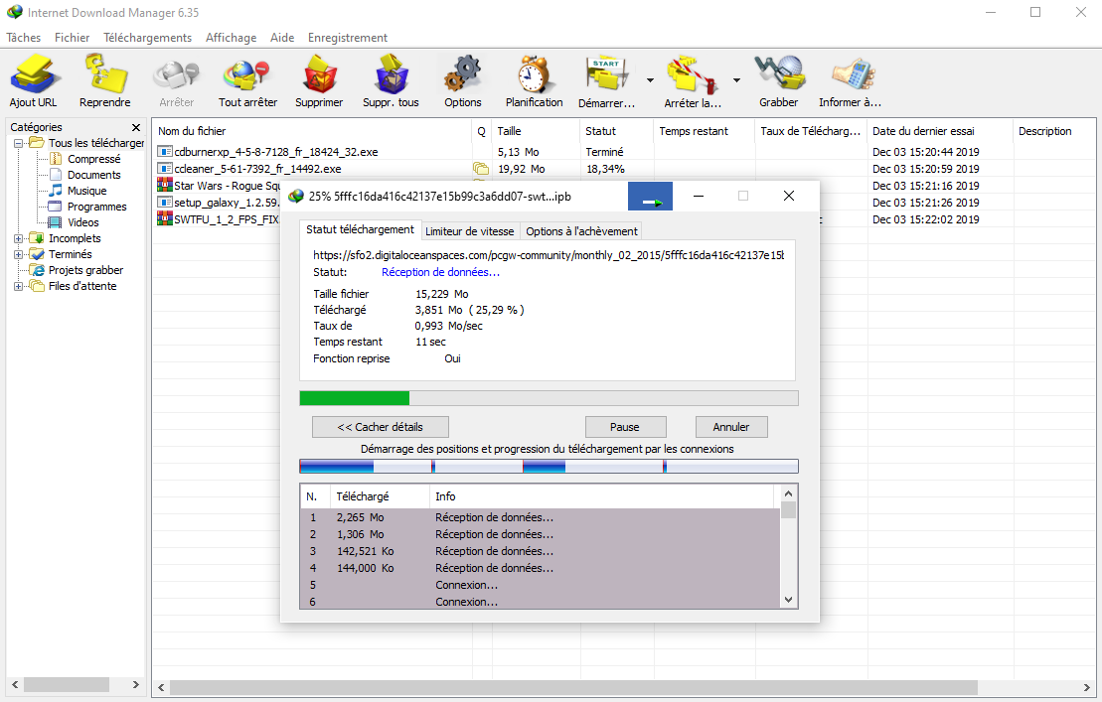Expand the Incomplets tree node
This screenshot has width=1102, height=702.
tap(18, 238)
